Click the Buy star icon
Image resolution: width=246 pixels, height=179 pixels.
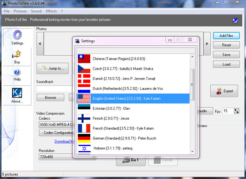[x=17, y=54]
